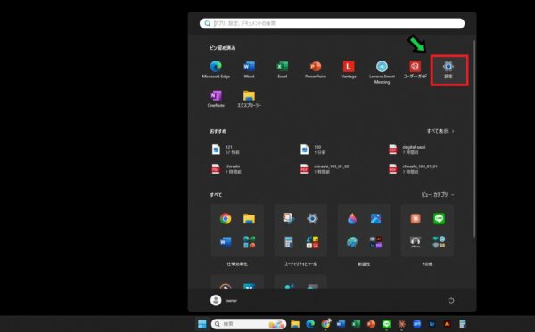This screenshot has width=535, height=332.
Task: Start PowerPoint from pinned apps
Action: [316, 69]
